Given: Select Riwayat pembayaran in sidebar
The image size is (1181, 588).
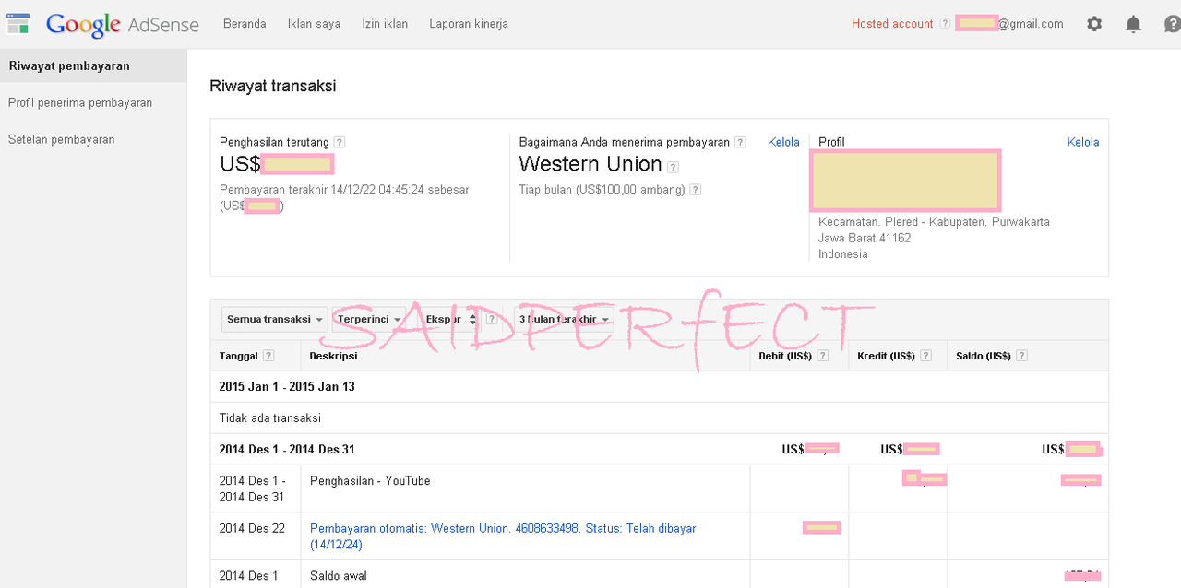Looking at the screenshot, I should (x=93, y=65).
